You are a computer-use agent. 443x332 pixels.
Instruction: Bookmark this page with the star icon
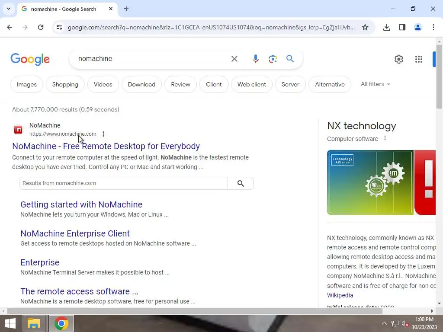coord(365,27)
